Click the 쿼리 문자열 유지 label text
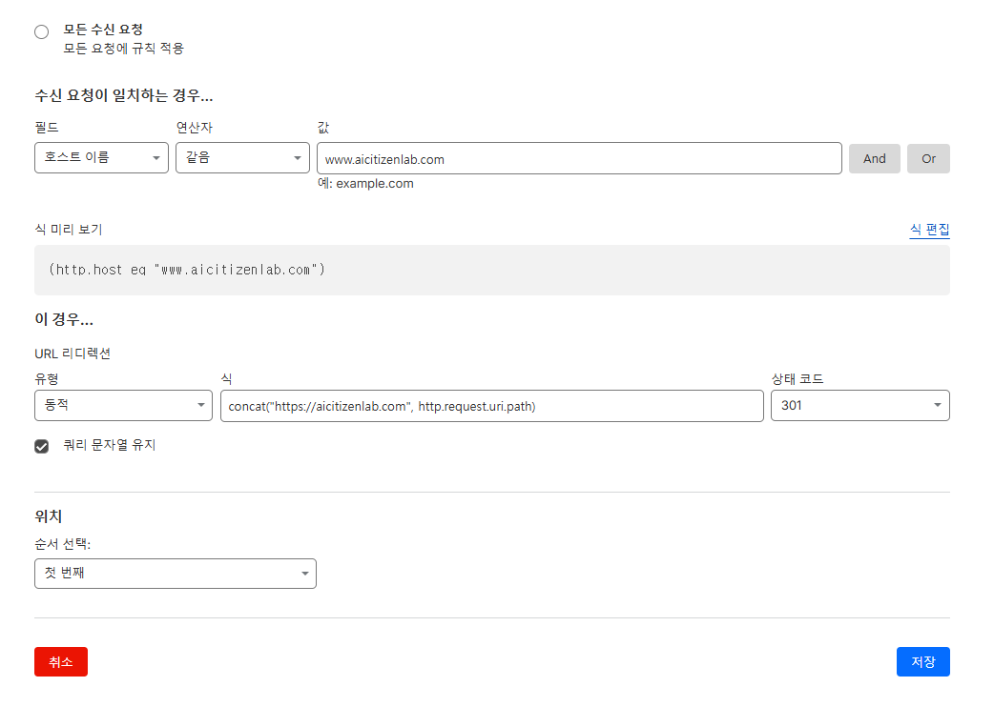This screenshot has width=994, height=707. pos(110,445)
